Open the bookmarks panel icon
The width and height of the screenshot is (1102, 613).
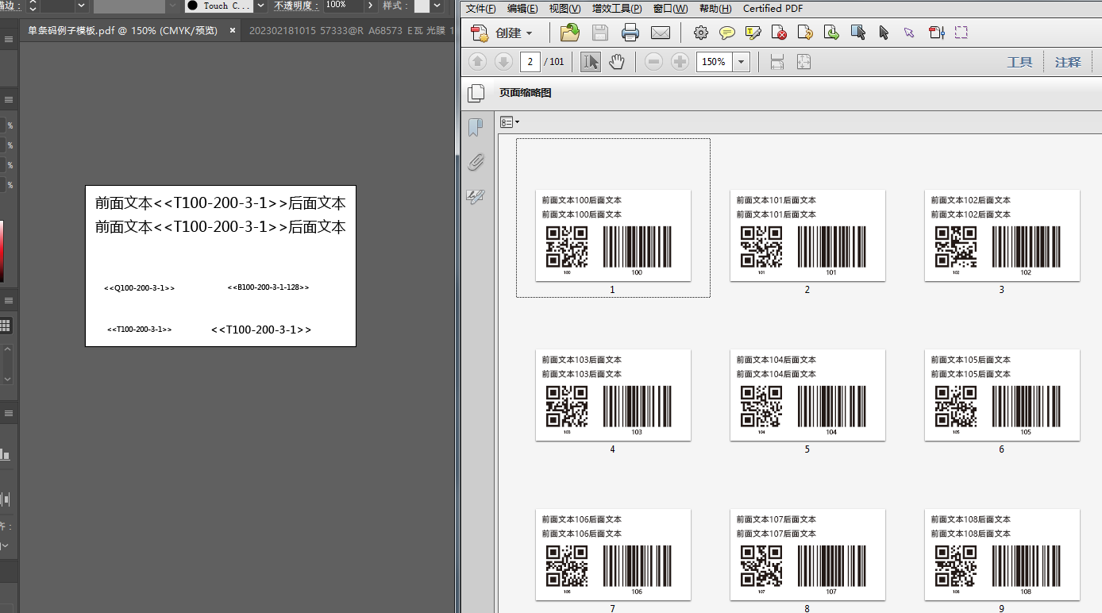click(476, 127)
